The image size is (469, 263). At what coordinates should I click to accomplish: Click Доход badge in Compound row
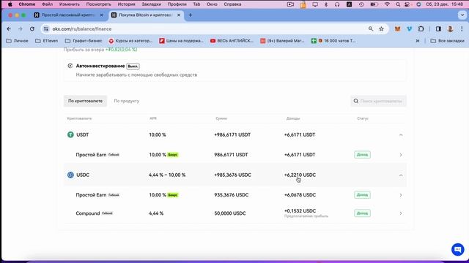tap(362, 213)
